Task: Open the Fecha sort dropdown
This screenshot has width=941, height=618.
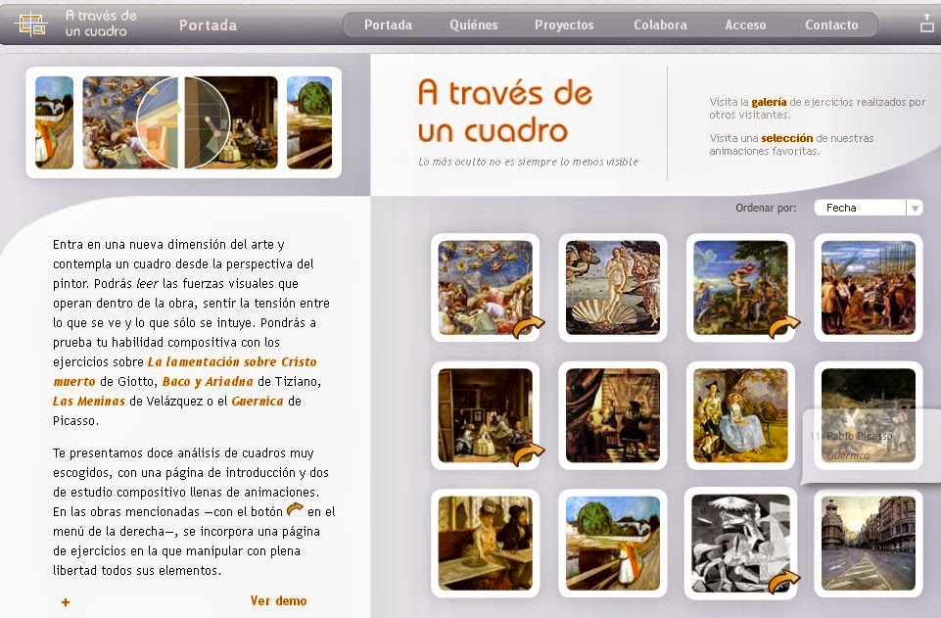Action: pos(869,208)
